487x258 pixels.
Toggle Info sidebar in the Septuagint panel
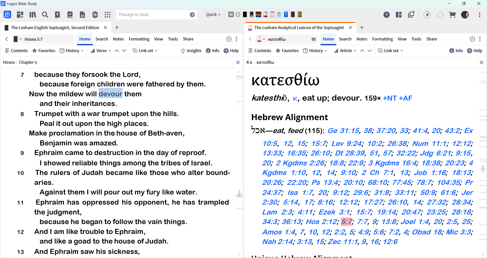pos(213,51)
